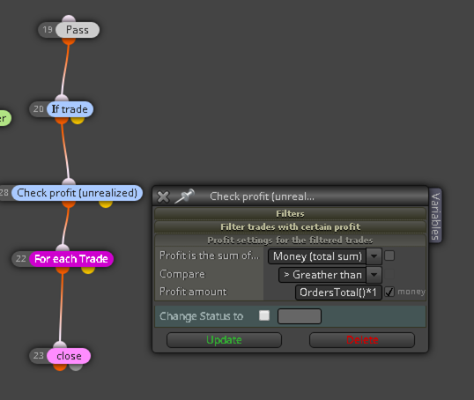Click input connector atop If trade block
This screenshot has height=400, width=474.
tap(62, 98)
